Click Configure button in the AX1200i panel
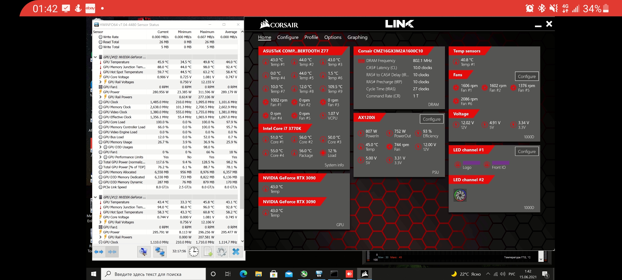 (x=432, y=119)
